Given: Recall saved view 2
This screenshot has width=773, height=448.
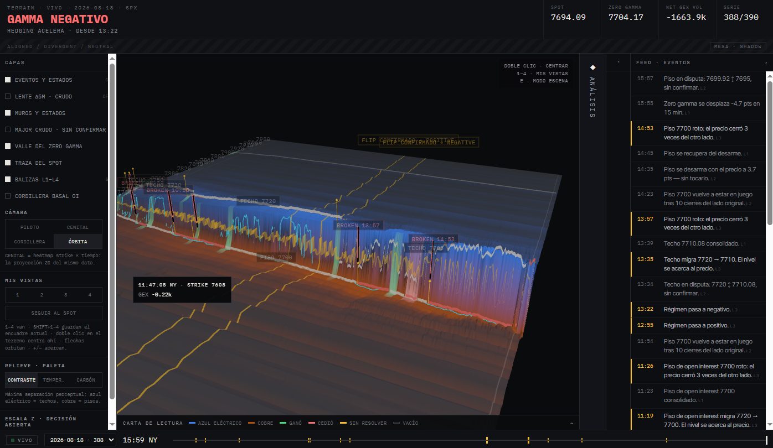Looking at the screenshot, I should pyautogui.click(x=42, y=295).
